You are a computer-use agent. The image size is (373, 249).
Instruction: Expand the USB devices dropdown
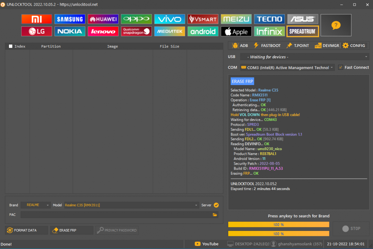coord(305,57)
